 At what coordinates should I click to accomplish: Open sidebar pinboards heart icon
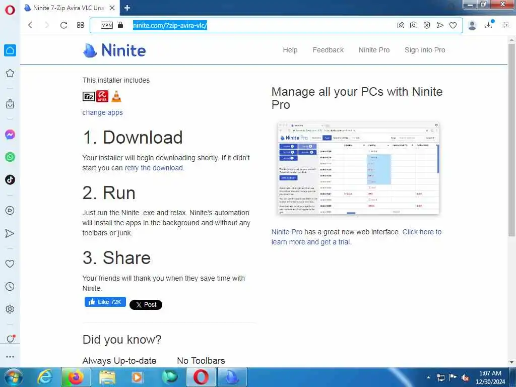(x=10, y=264)
